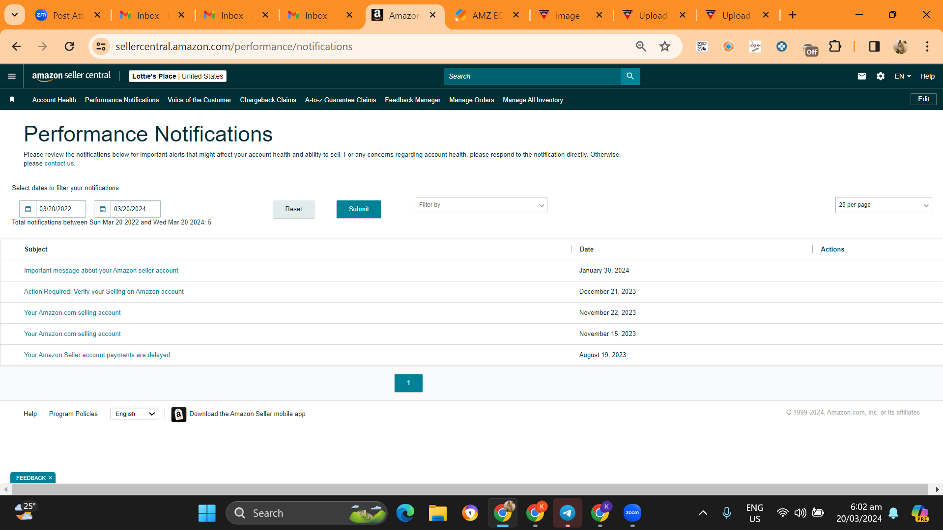Open the Seller Central hamburger menu
This screenshot has height=530, width=943.
click(x=12, y=76)
